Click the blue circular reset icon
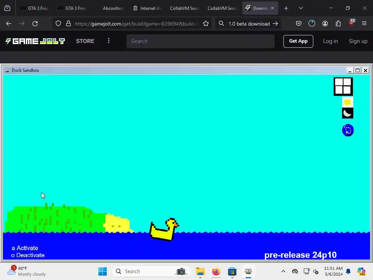 (x=348, y=130)
